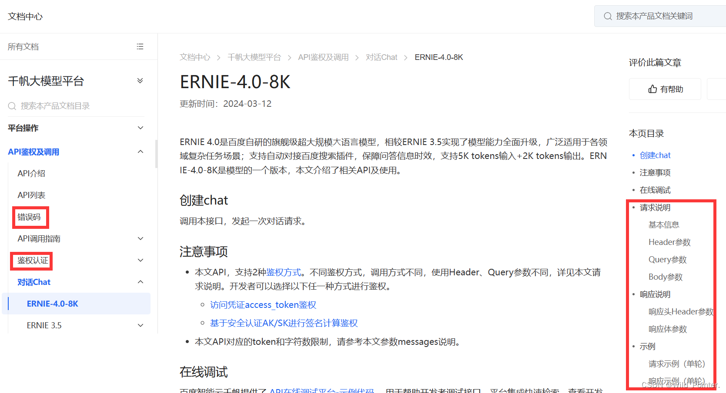Collapse the 千帆大模型平台 section
Screen dimensions: 726x393
tap(140, 81)
